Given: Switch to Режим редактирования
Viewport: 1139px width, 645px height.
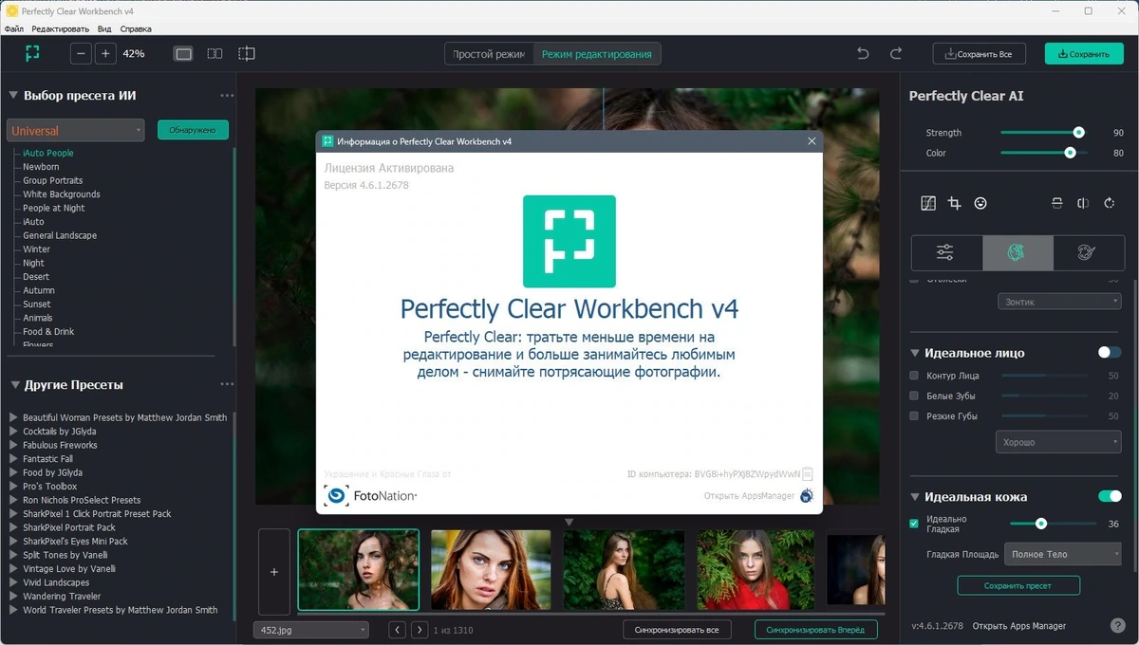Looking at the screenshot, I should [x=597, y=54].
